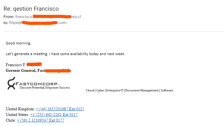Viewport: 224px width, 126px height.
Task: Click the Fastcomcorp logo symbol
Action: (x=11, y=85)
